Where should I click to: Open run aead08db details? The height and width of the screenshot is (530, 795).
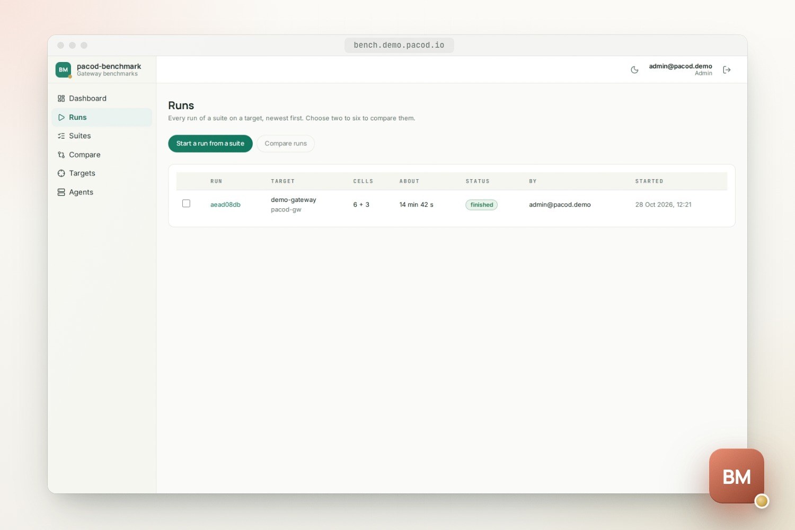point(225,205)
